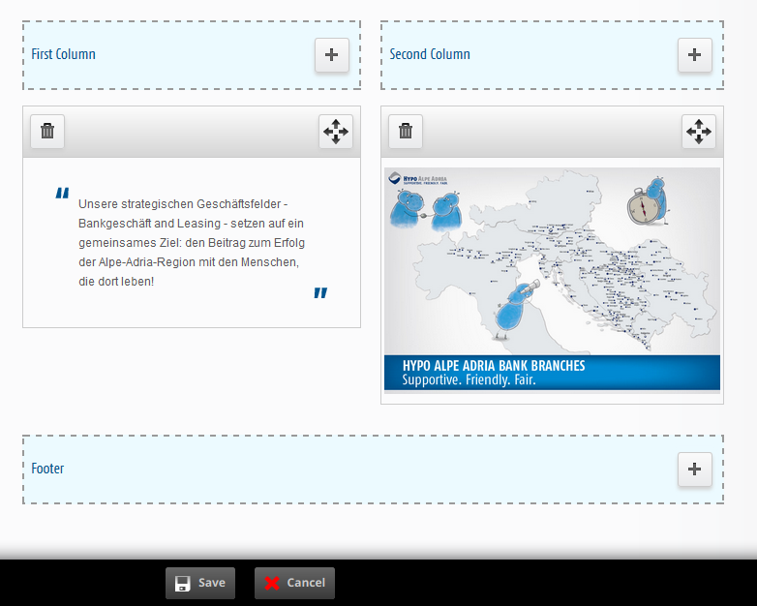Select the First Column label
The image size is (757, 606).
(63, 54)
